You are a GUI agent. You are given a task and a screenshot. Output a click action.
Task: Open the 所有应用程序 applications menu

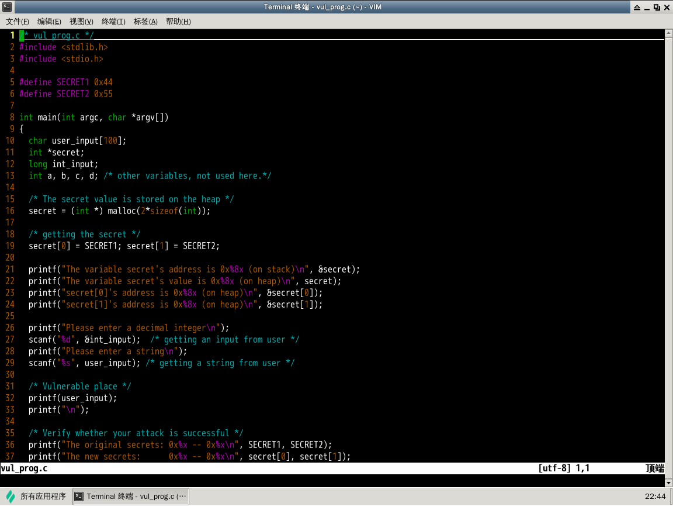43,497
